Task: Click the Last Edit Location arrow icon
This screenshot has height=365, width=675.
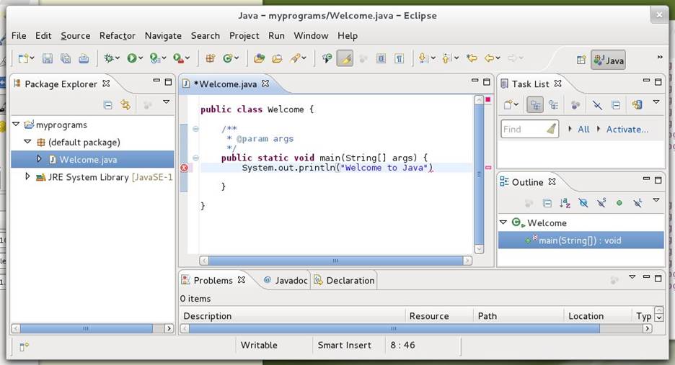Action: [472, 58]
